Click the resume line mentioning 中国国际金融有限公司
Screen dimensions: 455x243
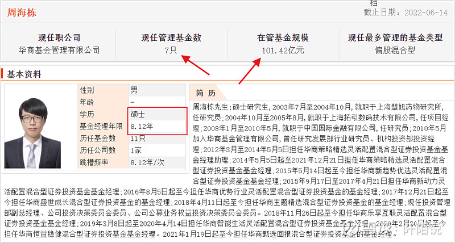319,128
